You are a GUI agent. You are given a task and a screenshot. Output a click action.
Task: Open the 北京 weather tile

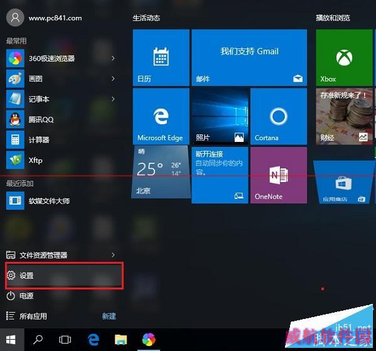coord(161,172)
